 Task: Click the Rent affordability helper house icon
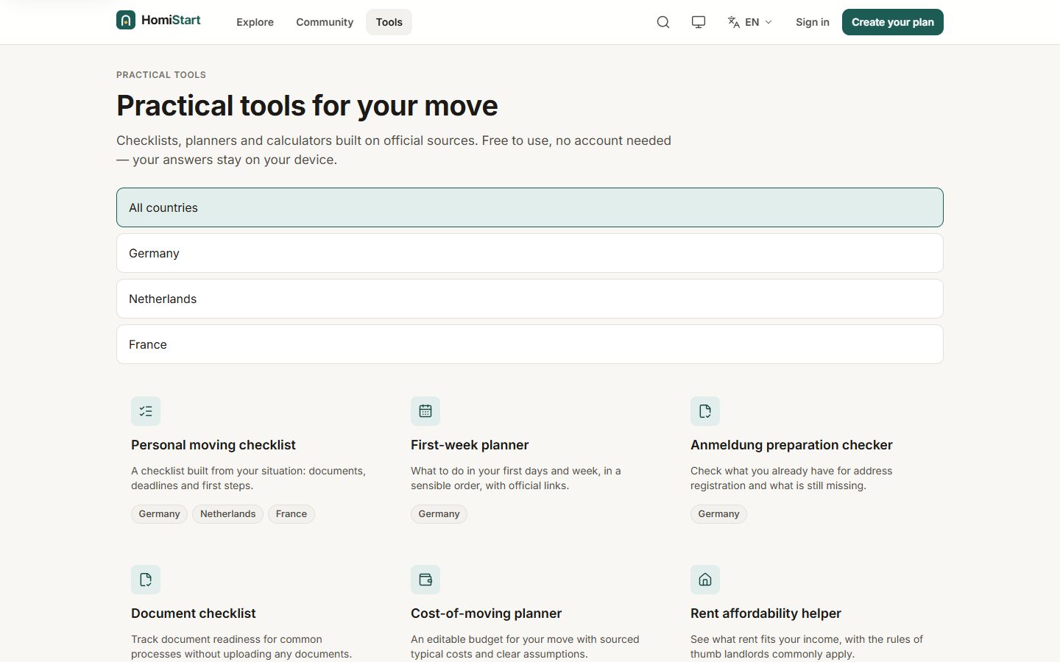705,580
